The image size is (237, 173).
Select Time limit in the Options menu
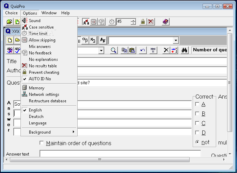[49, 34]
